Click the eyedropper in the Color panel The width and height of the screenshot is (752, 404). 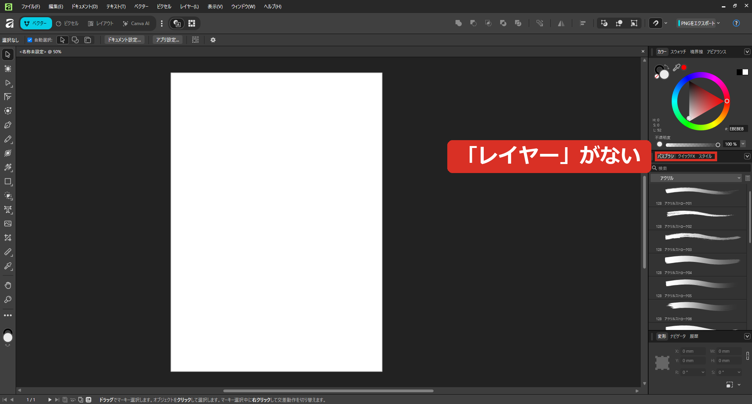pyautogui.click(x=676, y=68)
